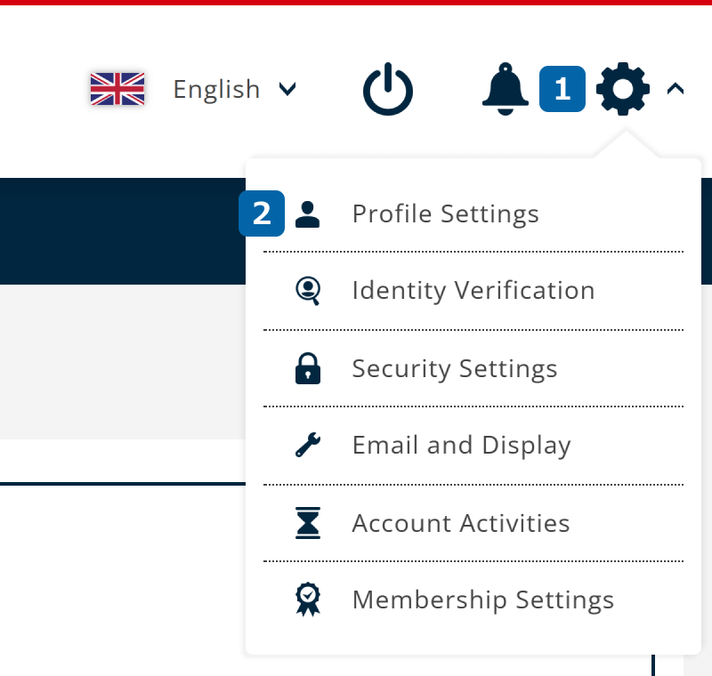Click the UK flag icon
This screenshot has width=712, height=676.
tap(117, 89)
